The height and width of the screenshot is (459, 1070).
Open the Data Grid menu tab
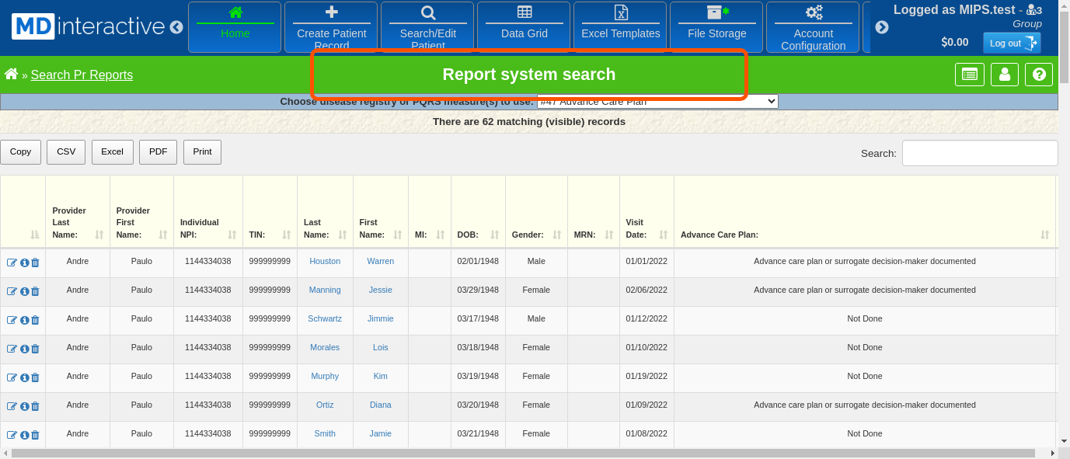[x=524, y=26]
